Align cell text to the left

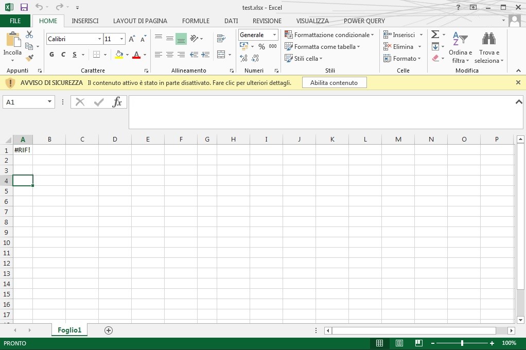tap(159, 55)
